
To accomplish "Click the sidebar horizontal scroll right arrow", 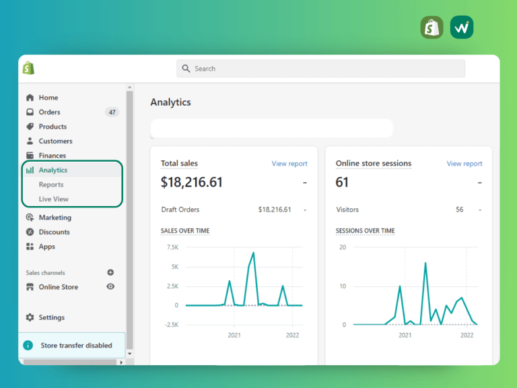I will click(x=121, y=362).
